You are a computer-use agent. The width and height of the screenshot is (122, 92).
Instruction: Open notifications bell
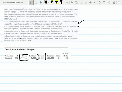[100, 2]
